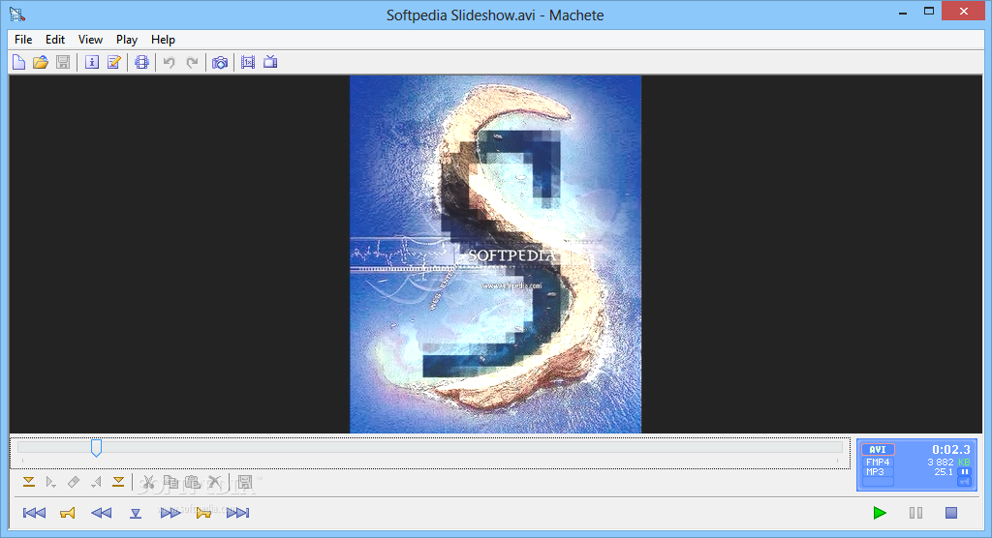Click the 25.1 frame rate value
The width and height of the screenshot is (992, 538).
(944, 471)
